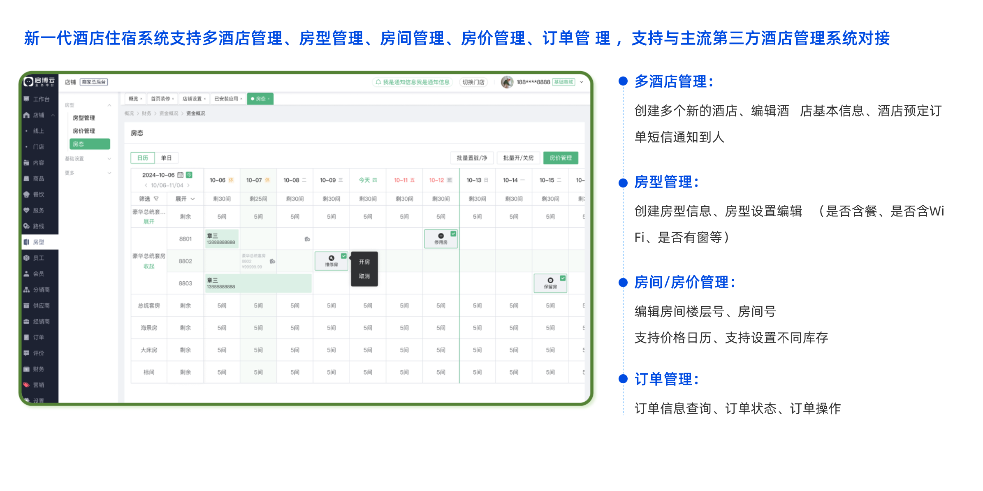Click the user avatar in the header
This screenshot has width=983, height=491.
tap(507, 82)
